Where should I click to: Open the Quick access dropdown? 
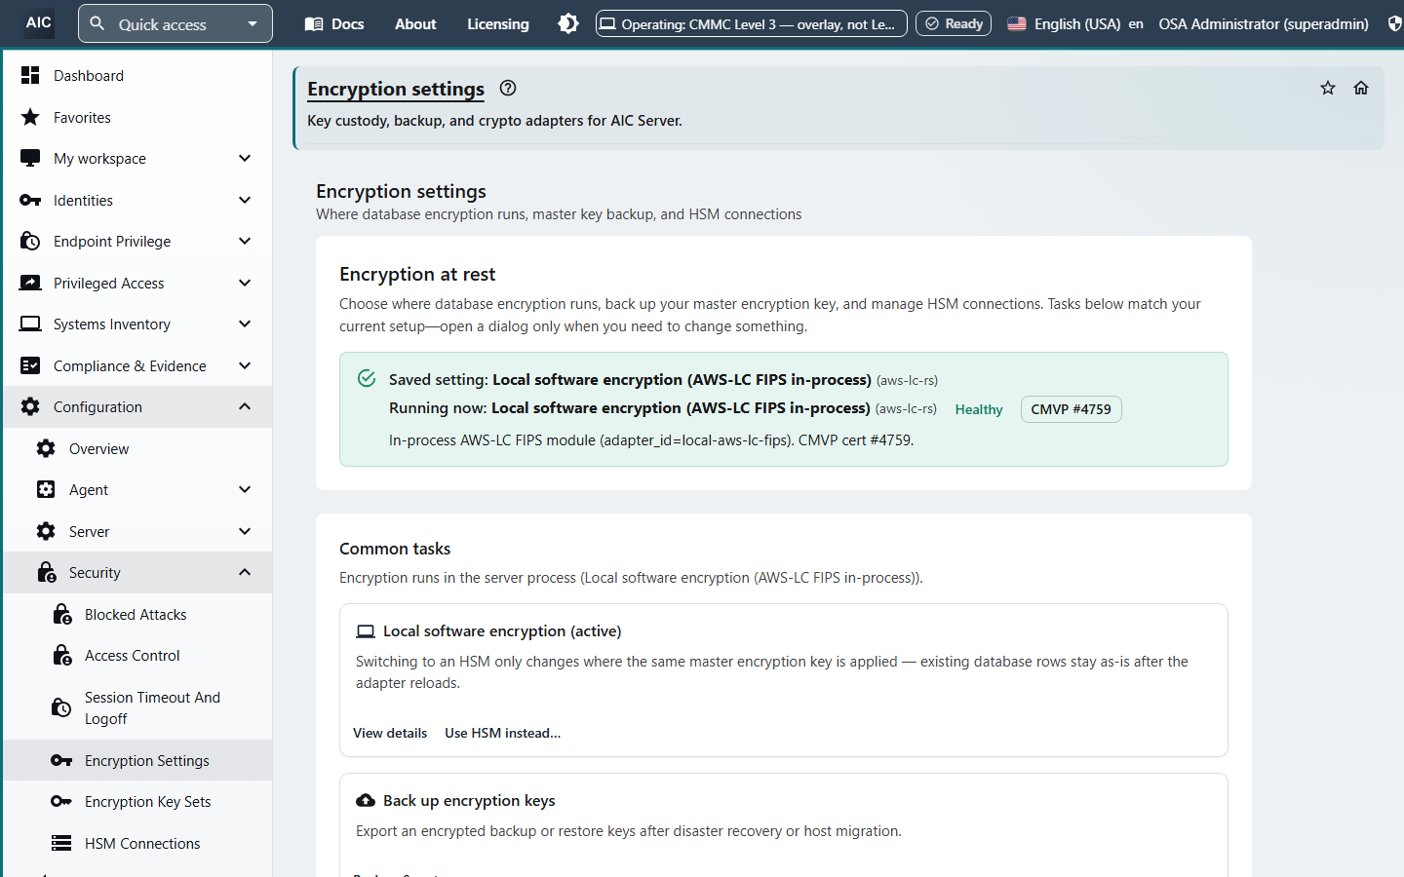tap(175, 23)
